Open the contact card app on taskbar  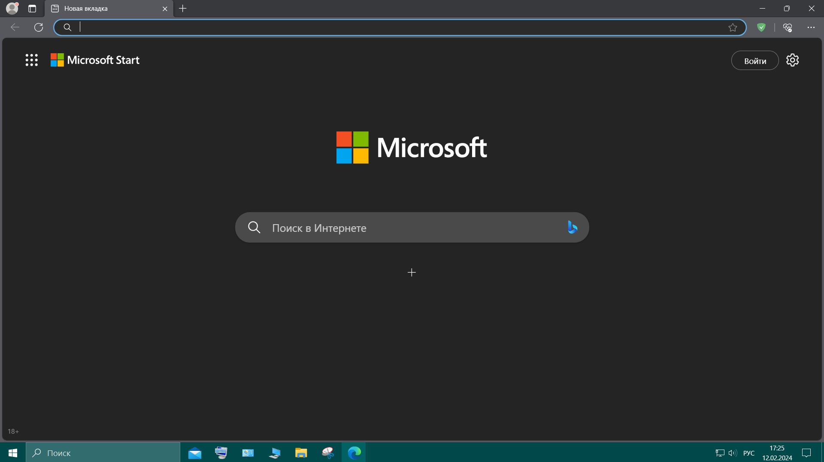pyautogui.click(x=248, y=453)
